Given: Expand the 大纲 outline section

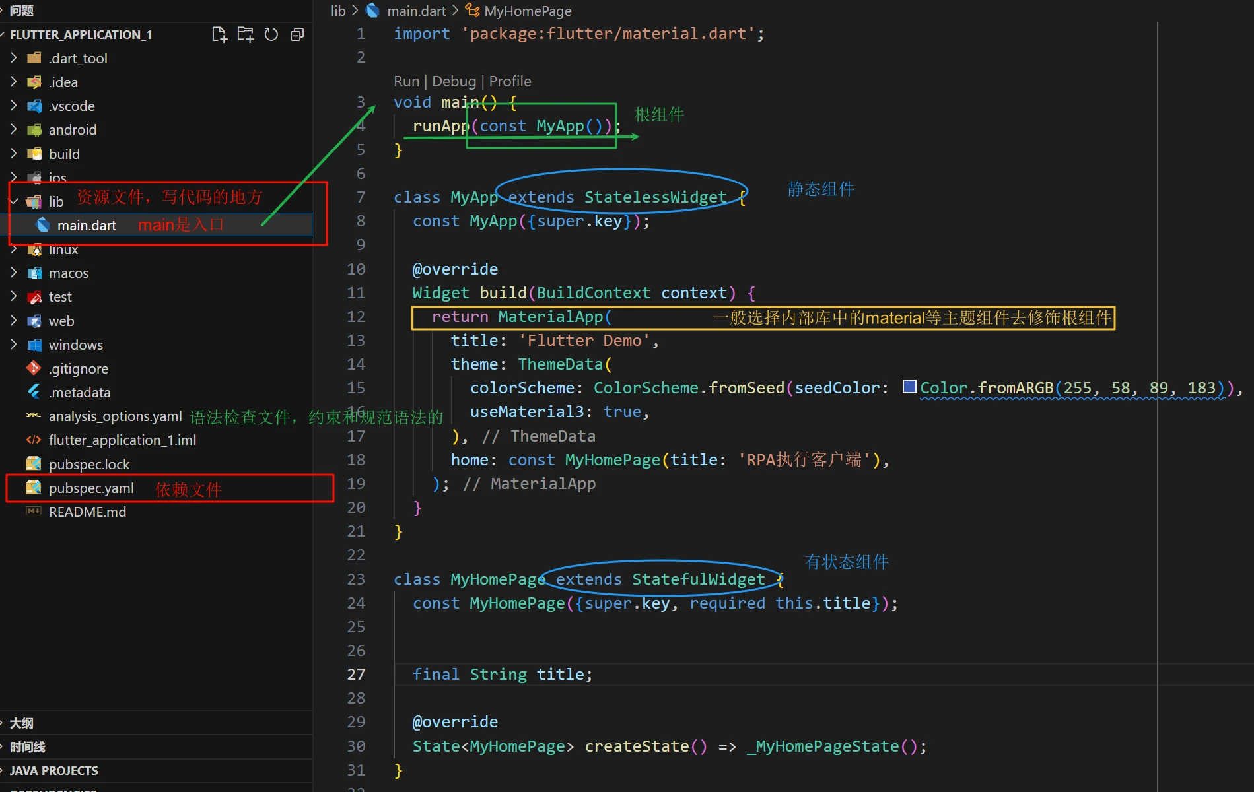Looking at the screenshot, I should tap(156, 723).
